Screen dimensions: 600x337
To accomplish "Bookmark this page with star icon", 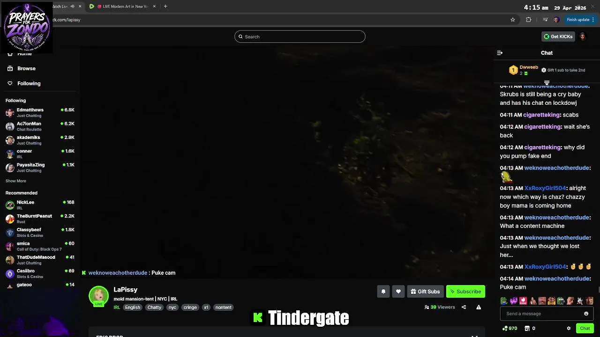I will coord(513,20).
